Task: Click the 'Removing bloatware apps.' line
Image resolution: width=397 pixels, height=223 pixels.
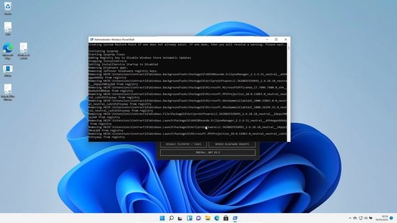Action: [108, 68]
